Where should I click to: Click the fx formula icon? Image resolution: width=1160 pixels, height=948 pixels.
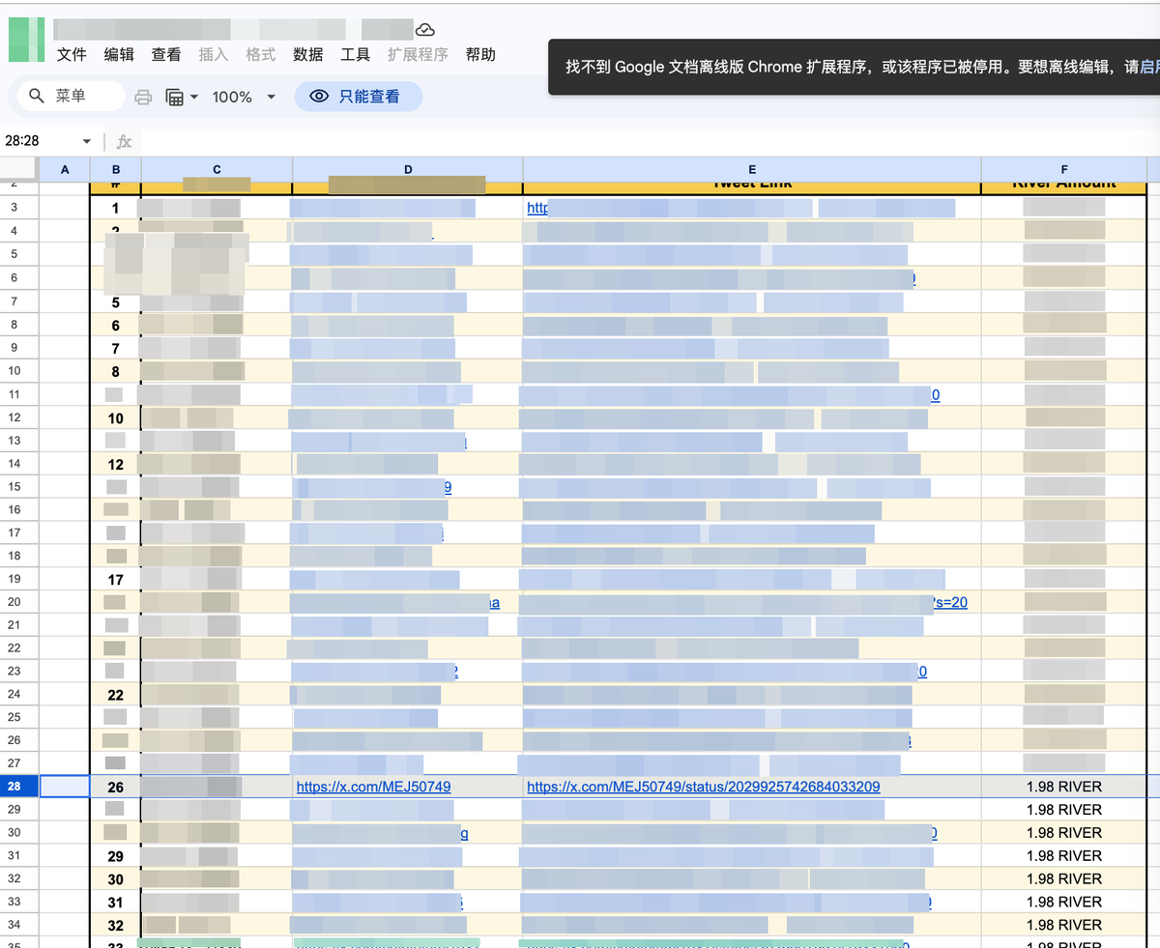124,141
